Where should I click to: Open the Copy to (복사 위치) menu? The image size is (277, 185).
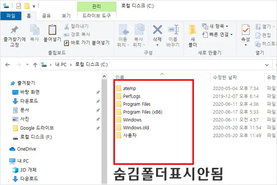[139, 36]
